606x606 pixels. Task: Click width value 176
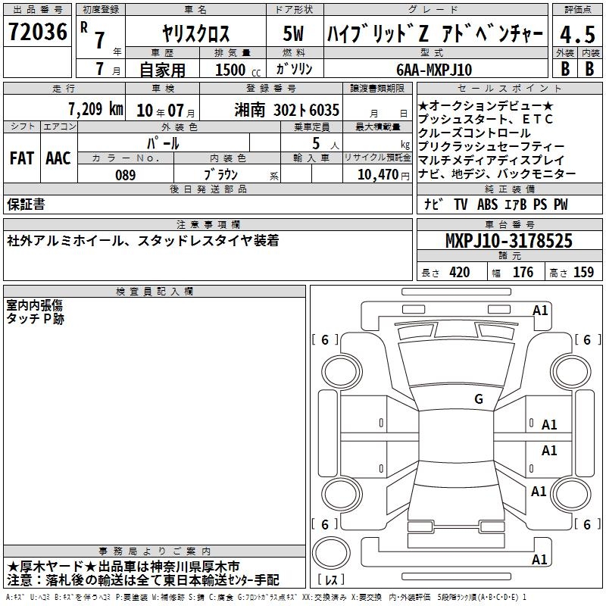point(523,272)
